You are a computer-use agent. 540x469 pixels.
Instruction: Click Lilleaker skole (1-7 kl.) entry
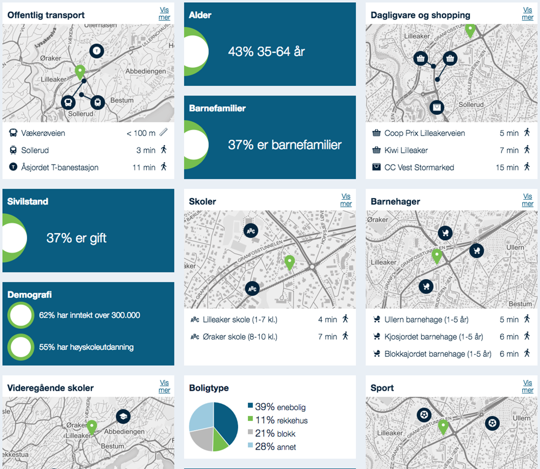[x=240, y=320]
